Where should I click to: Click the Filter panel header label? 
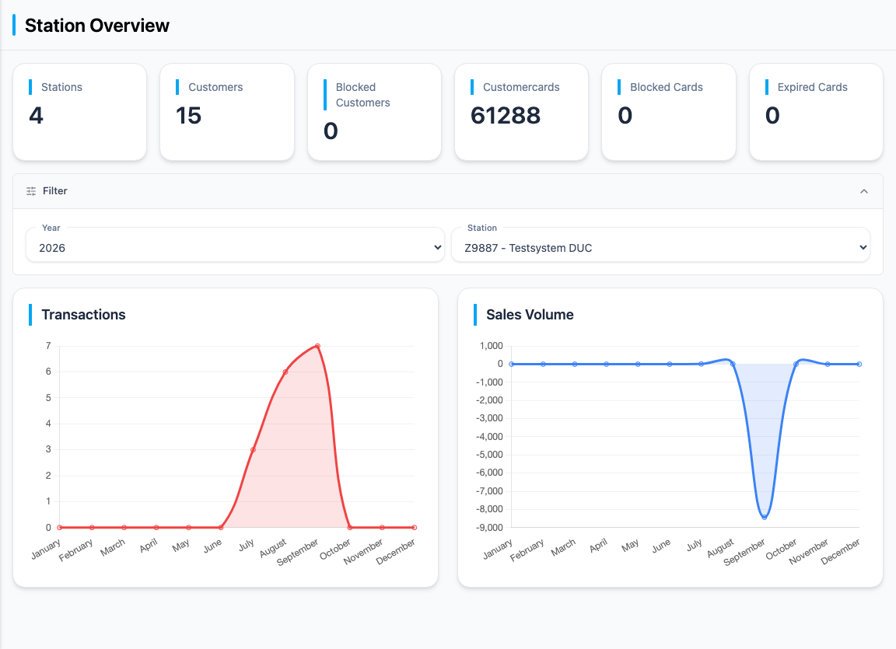[55, 190]
